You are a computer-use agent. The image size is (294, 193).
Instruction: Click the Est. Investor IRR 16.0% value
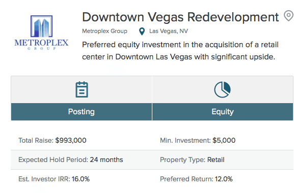pyautogui.click(x=81, y=179)
